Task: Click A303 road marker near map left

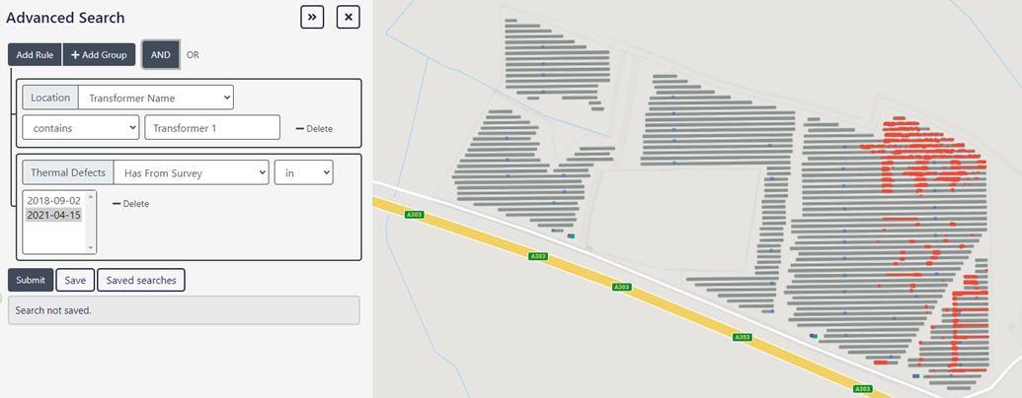Action: 414,215
